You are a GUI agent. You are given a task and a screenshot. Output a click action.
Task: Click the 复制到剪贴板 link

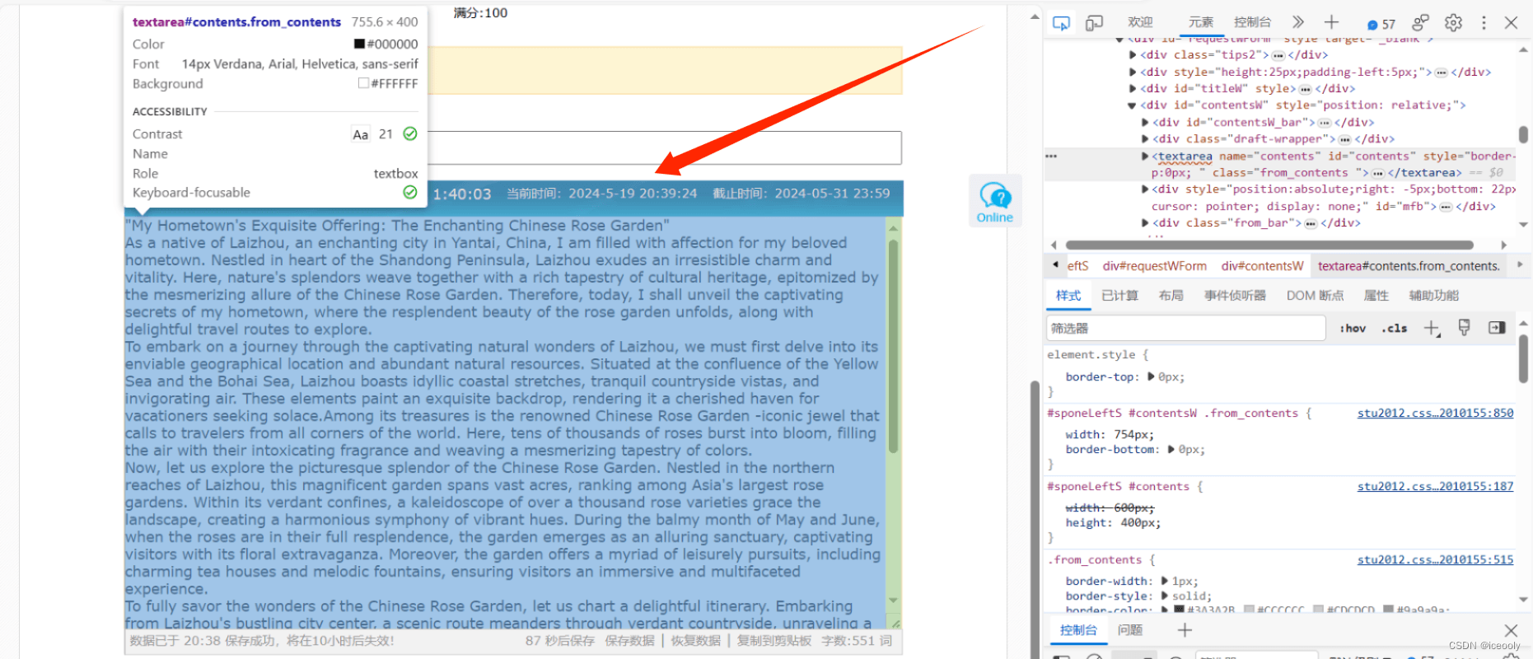774,641
